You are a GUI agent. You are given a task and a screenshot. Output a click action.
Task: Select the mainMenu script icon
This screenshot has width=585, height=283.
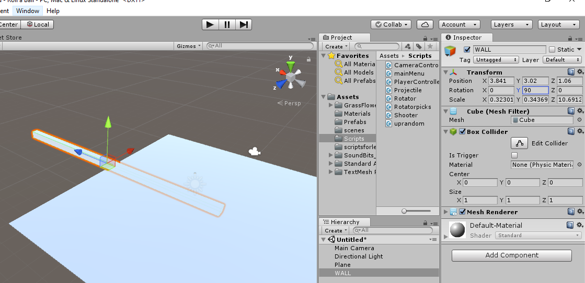[389, 73]
